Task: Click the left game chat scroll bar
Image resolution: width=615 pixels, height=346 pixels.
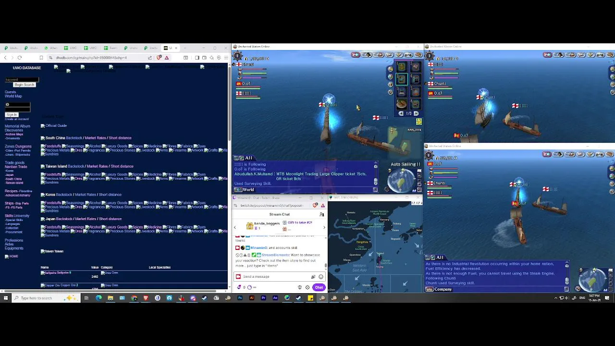Action: 375,175
